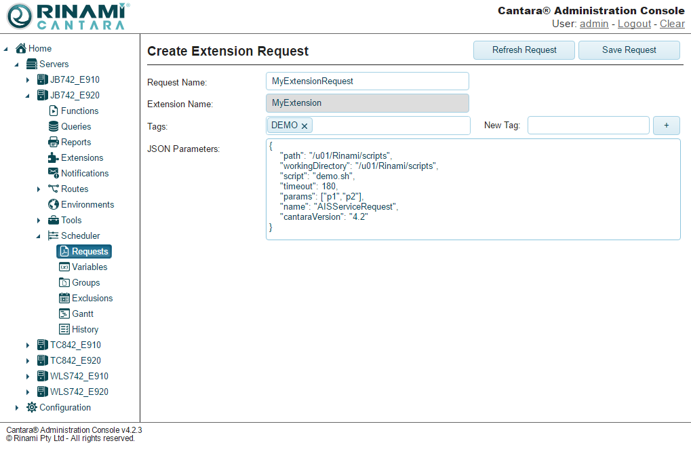Click the Environments globe icon
Viewport: 691px width, 456px height.
click(x=54, y=204)
